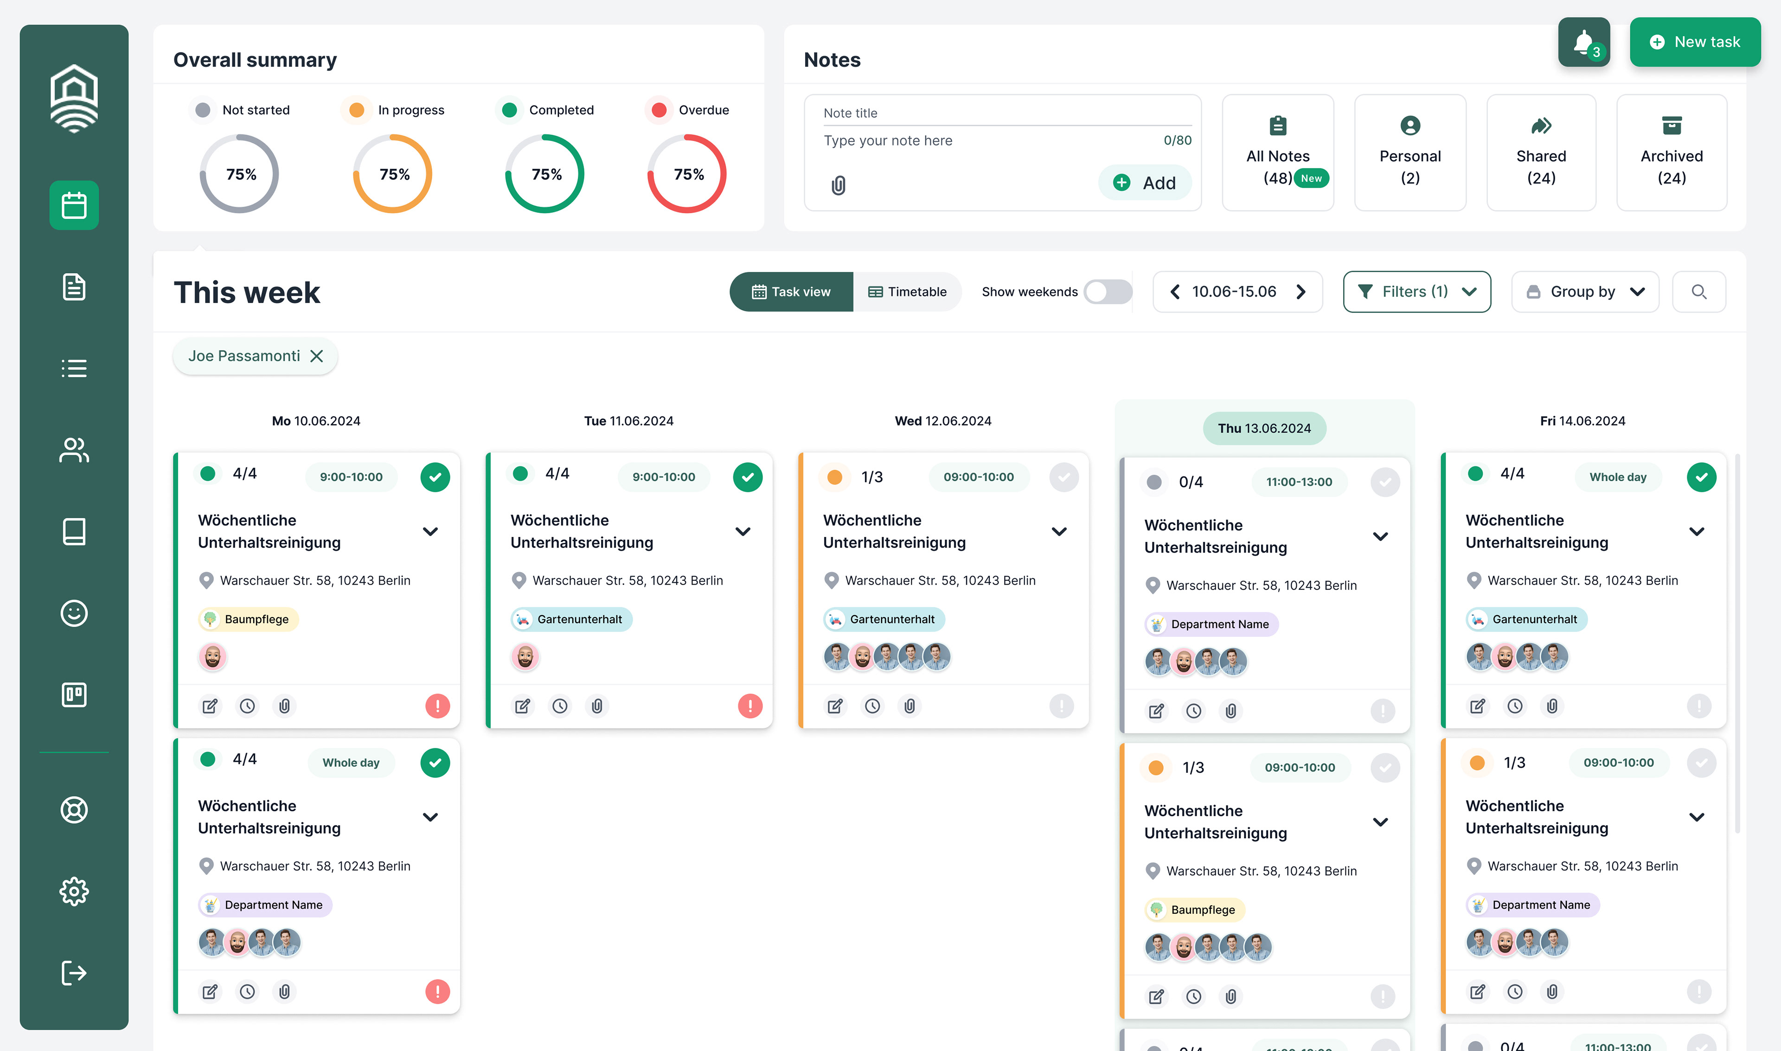Edit the Monday 9:00-10:00 task

tap(210, 706)
